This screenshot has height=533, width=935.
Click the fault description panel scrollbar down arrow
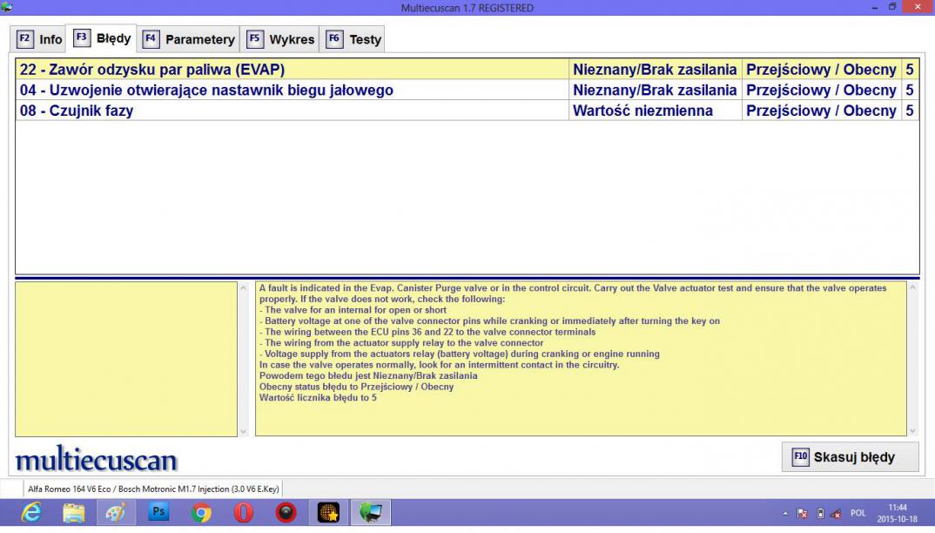[912, 430]
